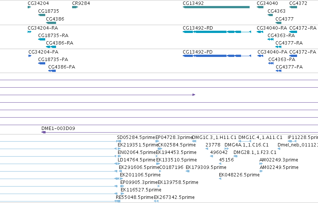Click the CG4377 gene glyph
The image size is (318, 203).
[x=278, y=23]
